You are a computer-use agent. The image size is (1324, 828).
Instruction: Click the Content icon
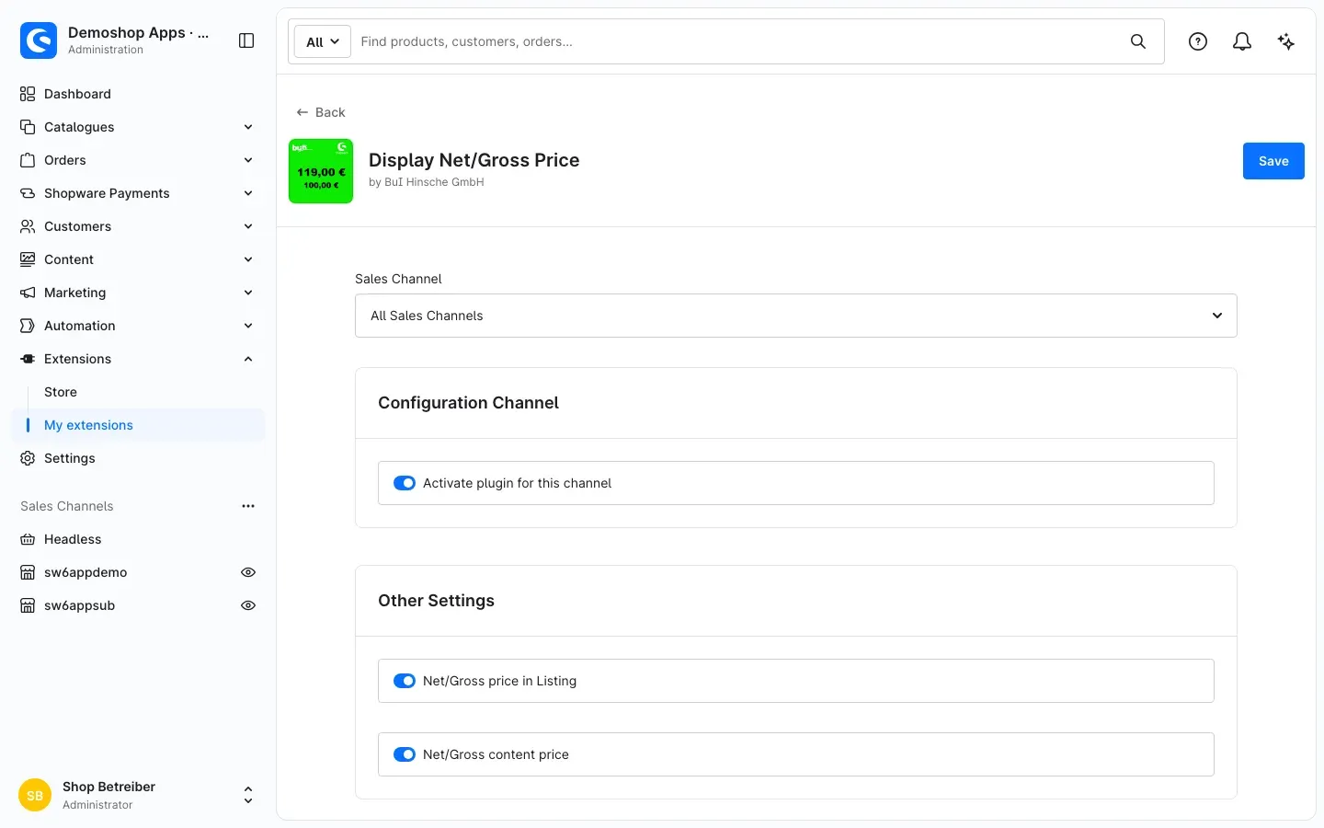point(28,259)
